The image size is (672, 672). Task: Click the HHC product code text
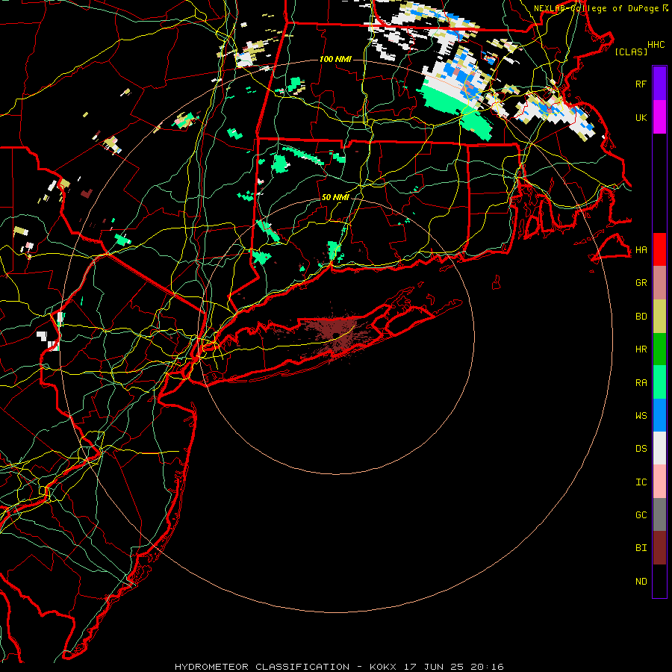point(656,45)
